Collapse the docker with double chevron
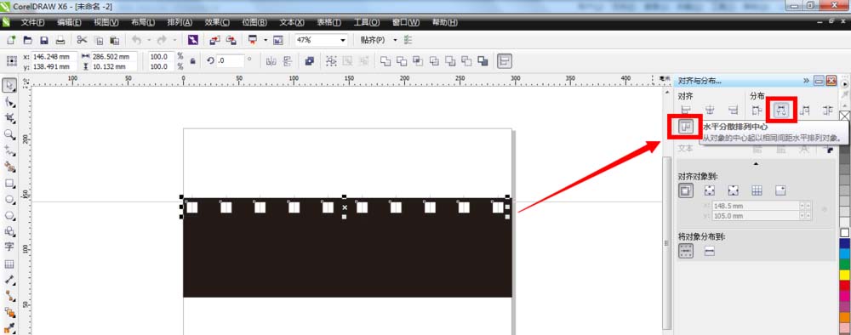 click(x=806, y=81)
